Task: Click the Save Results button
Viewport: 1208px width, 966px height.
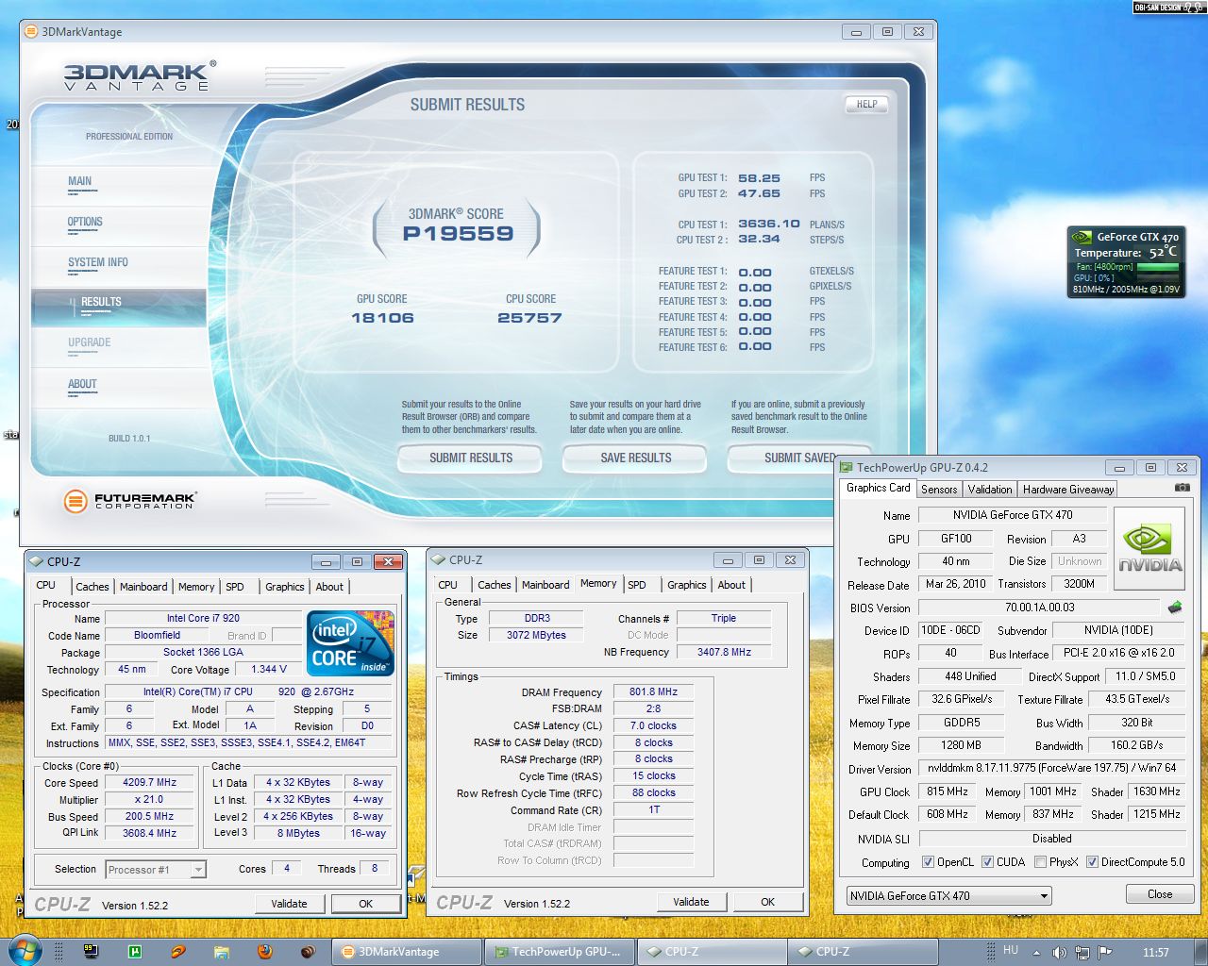Action: pyautogui.click(x=636, y=458)
